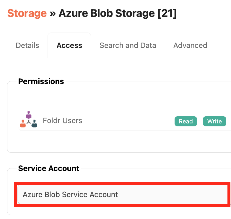The image size is (231, 219).
Task: Click the orange figure in the group icon
Action: pyautogui.click(x=23, y=124)
